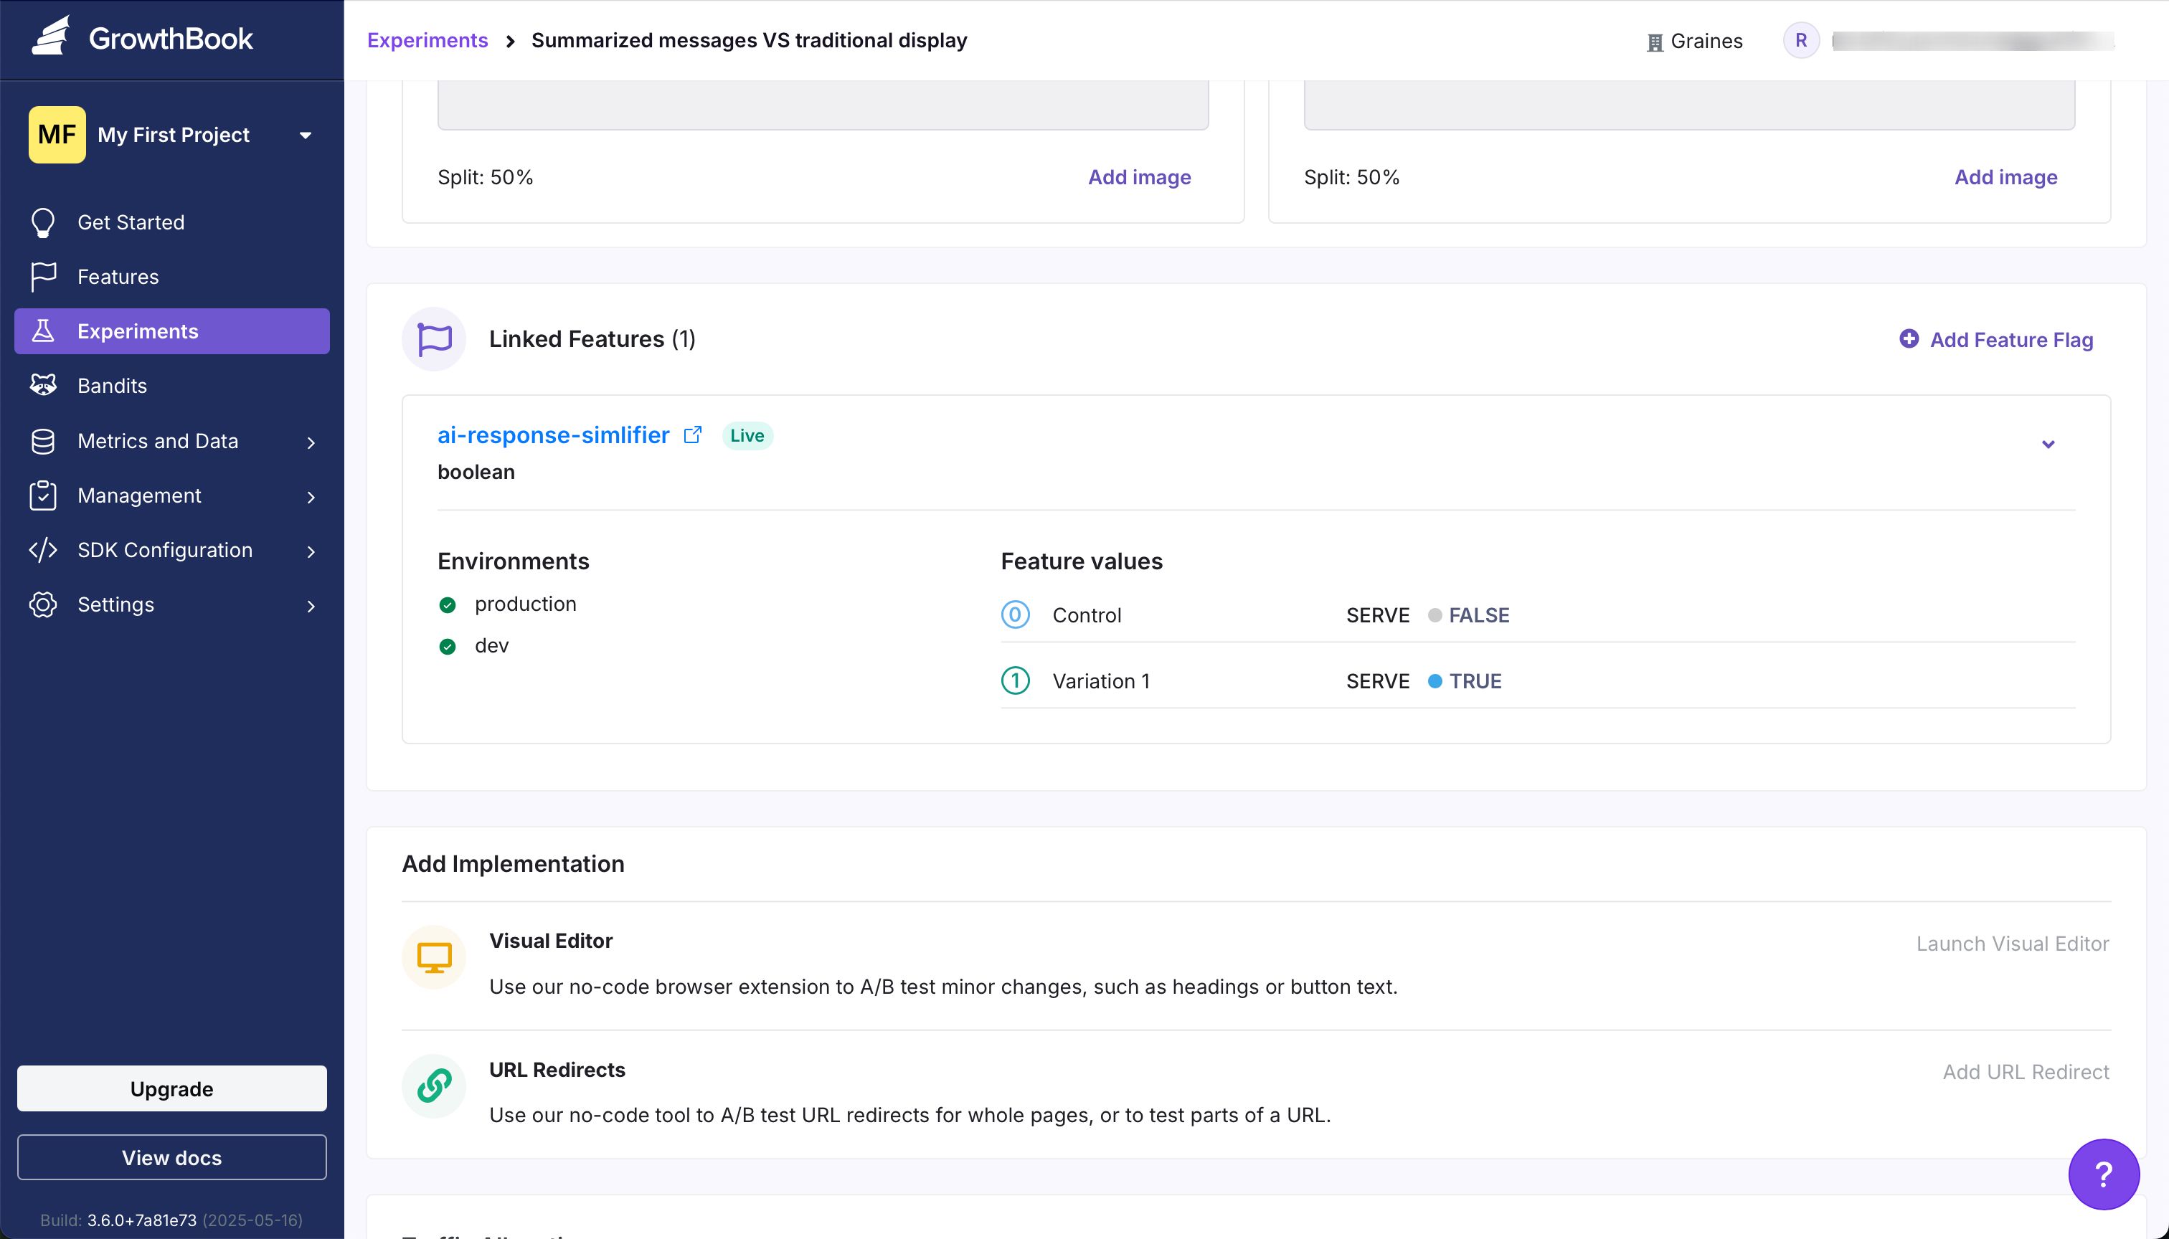2169x1239 pixels.
Task: Click the Bandits raccoon icon
Action: coord(42,386)
